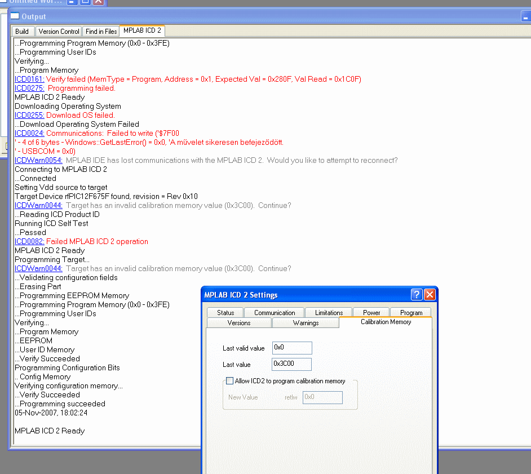
Task: Click the '...Programming succeeded' line
Action: pyautogui.click(x=60, y=404)
